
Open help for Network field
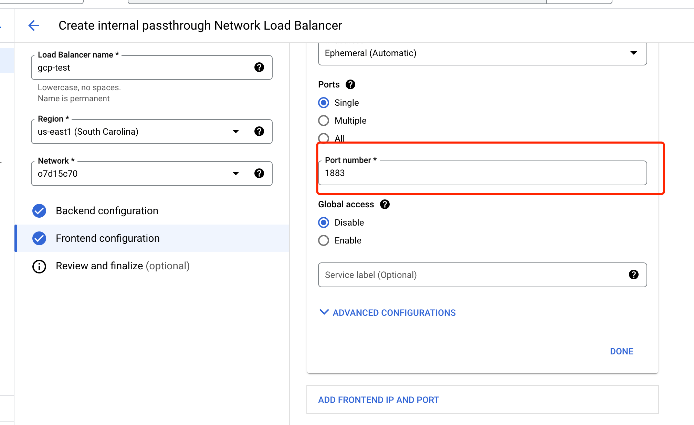click(259, 173)
